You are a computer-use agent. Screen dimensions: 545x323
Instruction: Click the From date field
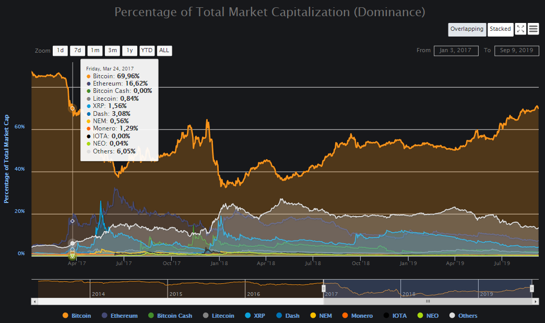click(x=455, y=51)
